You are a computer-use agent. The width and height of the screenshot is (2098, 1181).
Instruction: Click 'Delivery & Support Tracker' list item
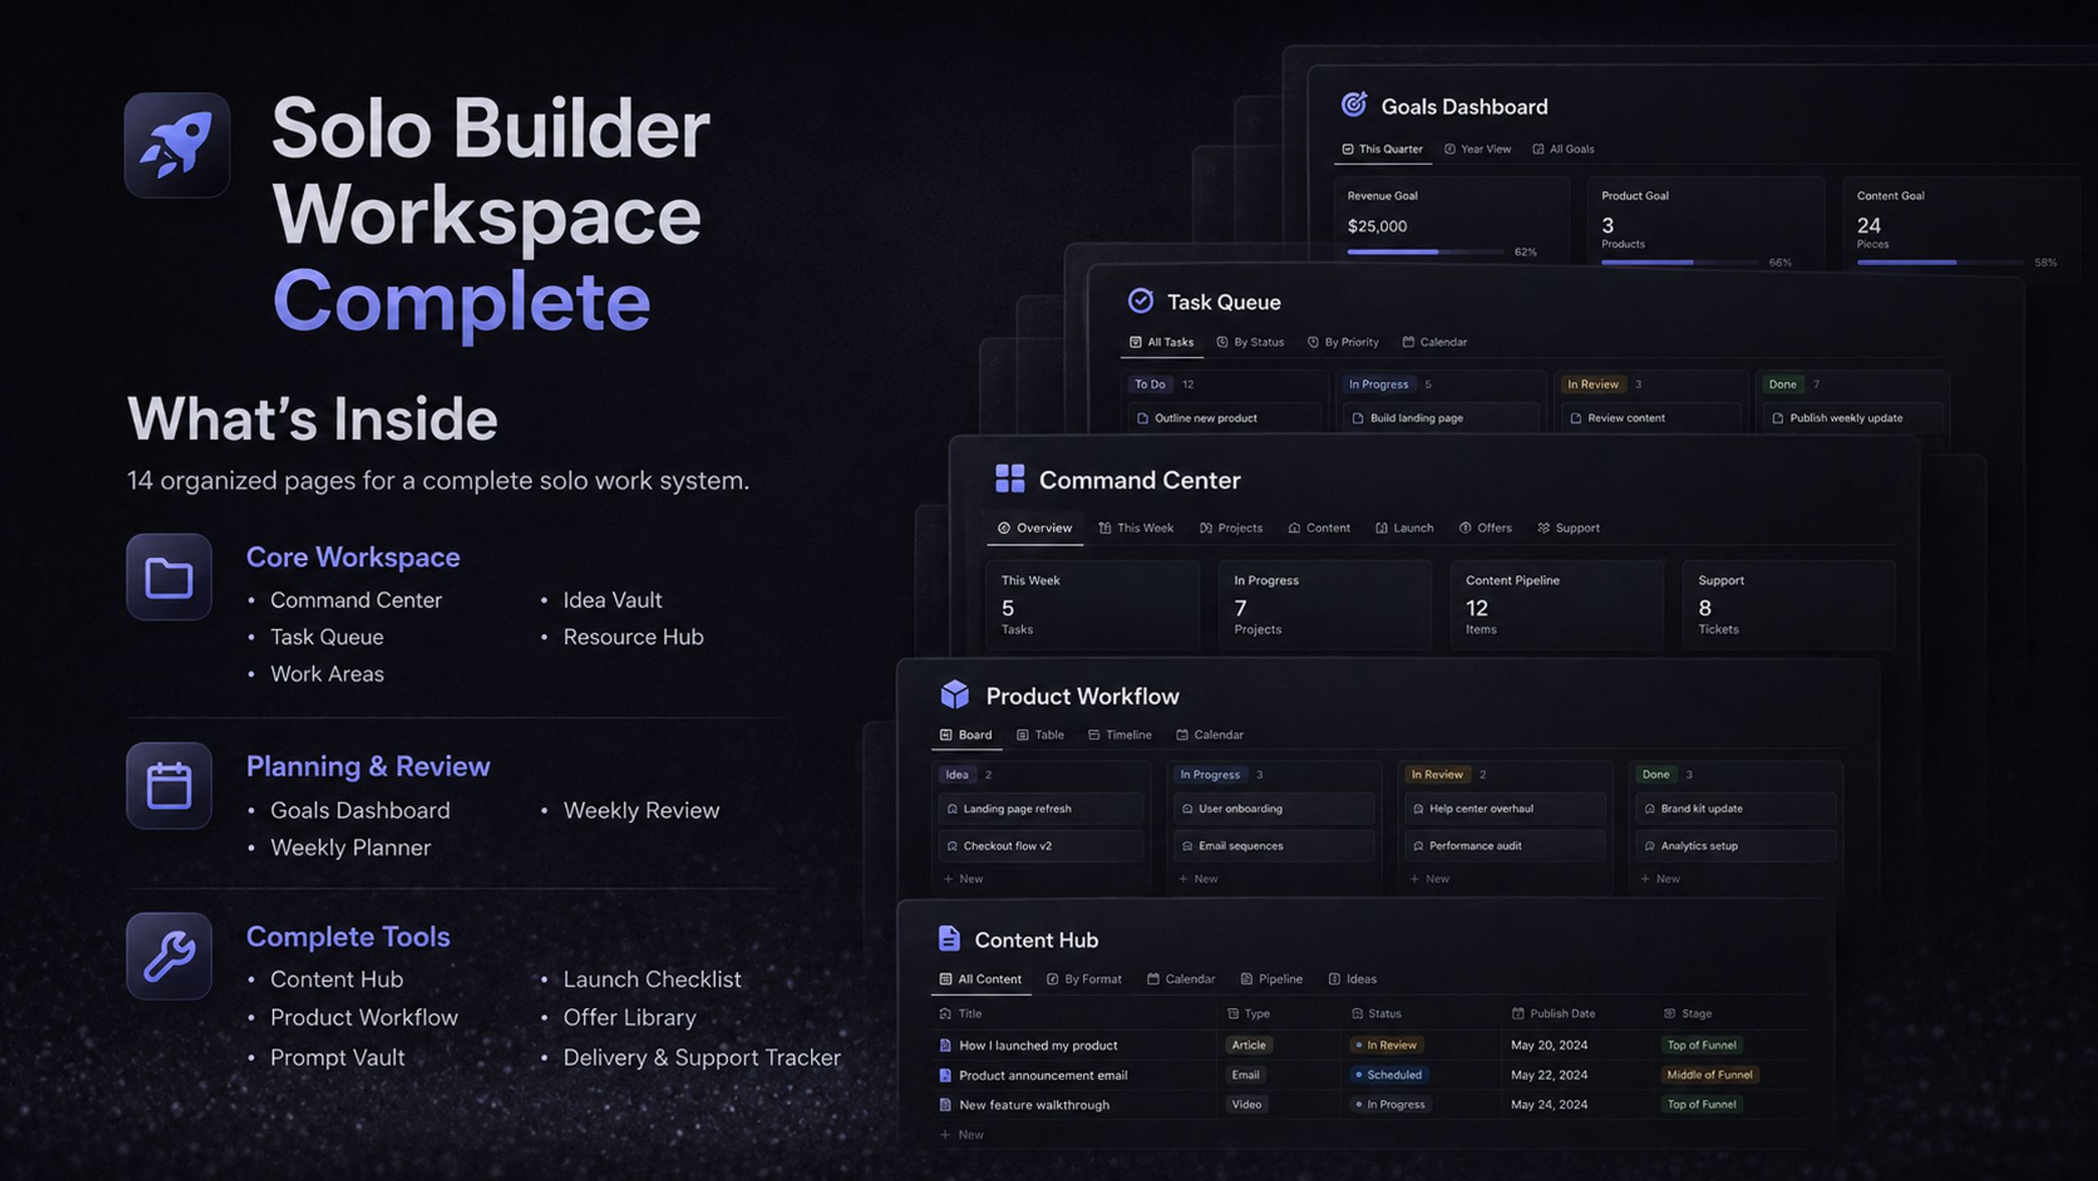[x=702, y=1058]
